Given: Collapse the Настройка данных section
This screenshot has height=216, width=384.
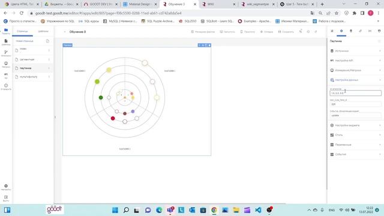Looking at the screenshot, I should tap(355, 80).
